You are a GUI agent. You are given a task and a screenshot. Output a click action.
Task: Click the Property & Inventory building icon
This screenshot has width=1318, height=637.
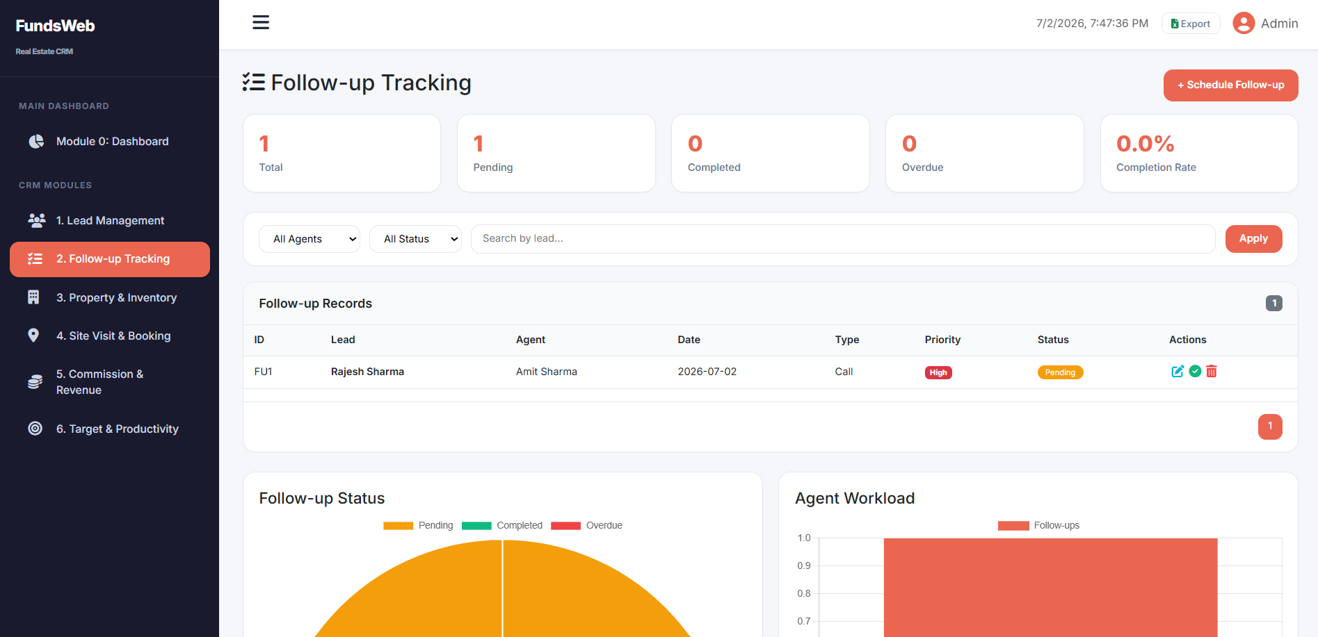(x=33, y=298)
